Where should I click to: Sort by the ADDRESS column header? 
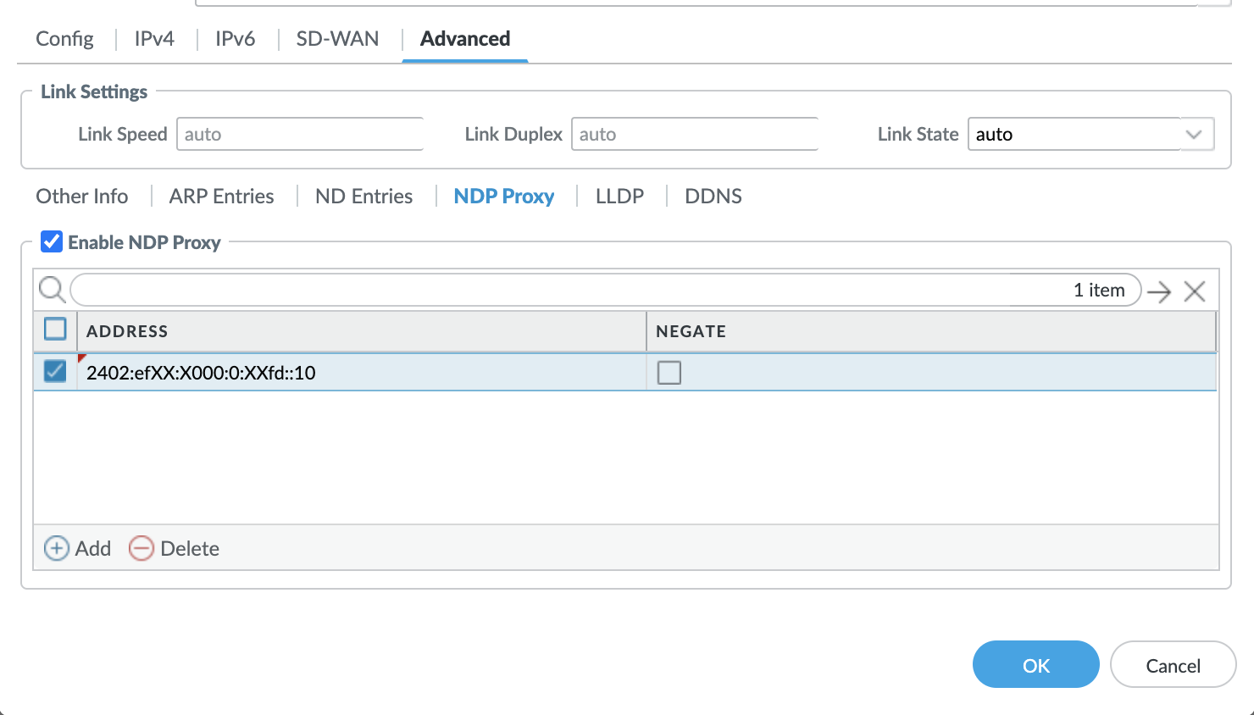click(x=127, y=331)
